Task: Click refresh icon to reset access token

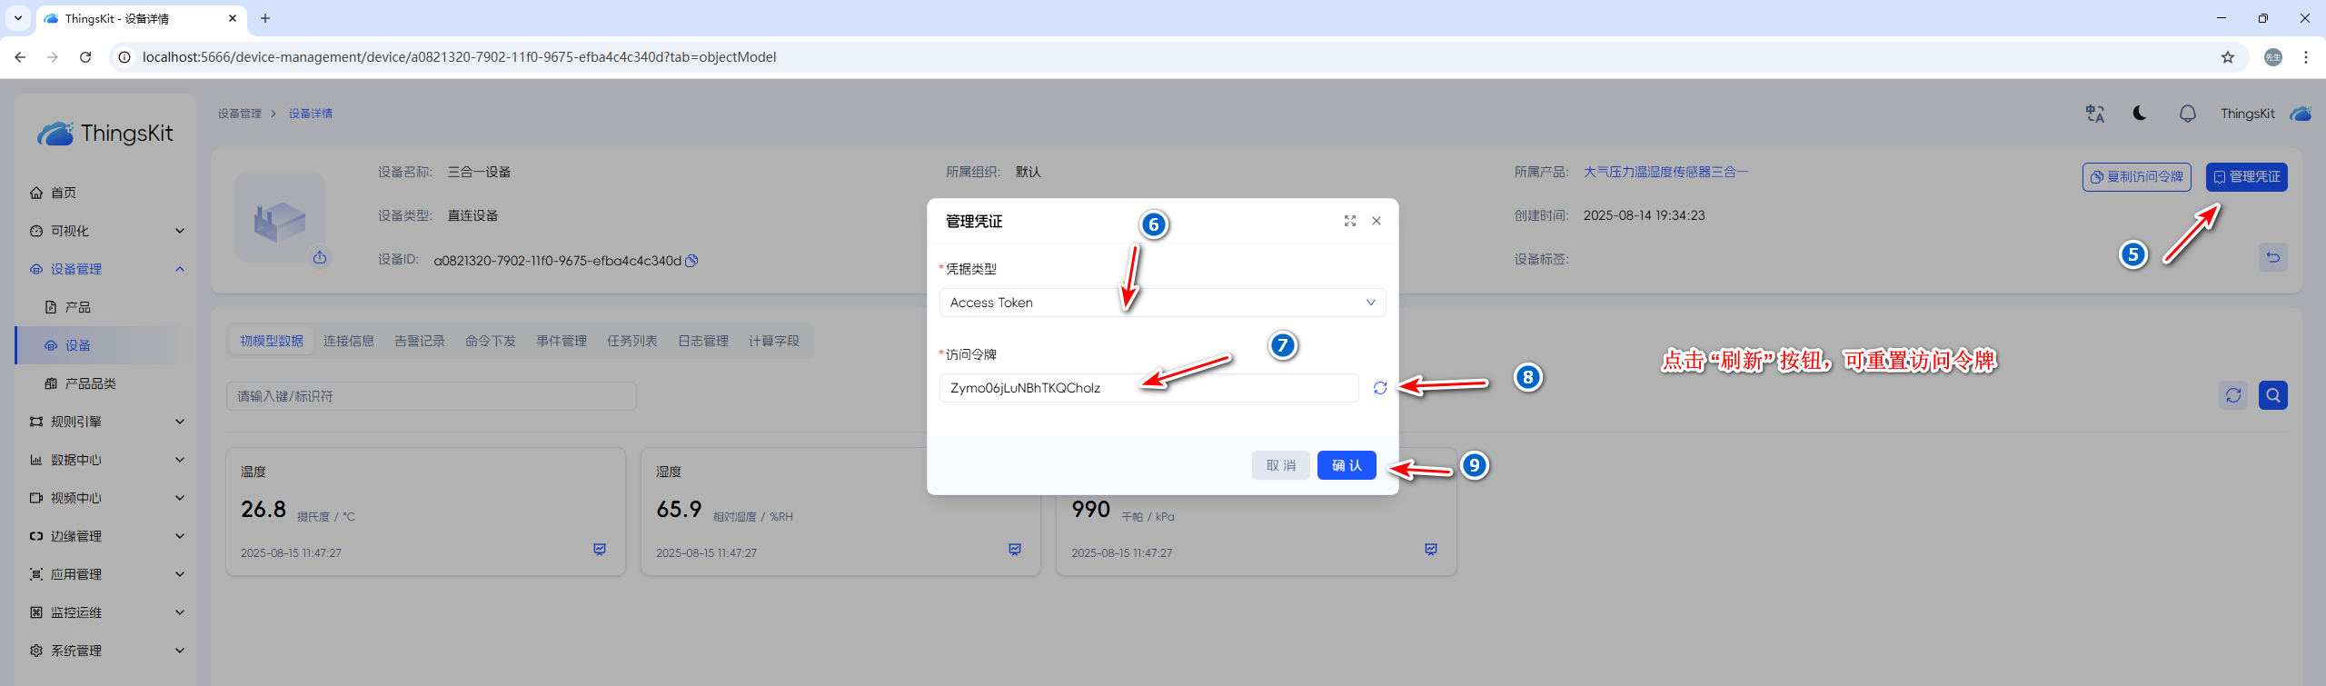Action: click(x=1379, y=388)
